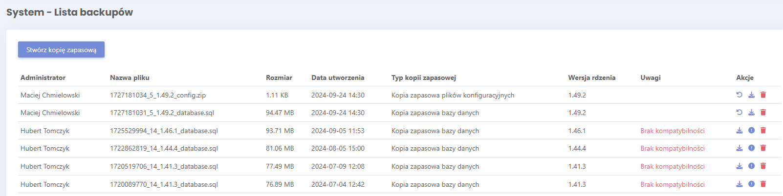The width and height of the screenshot is (783, 196).
Task: Delete the 1720519706_14_1.41.3_database.sql backup
Action: [x=763, y=166]
